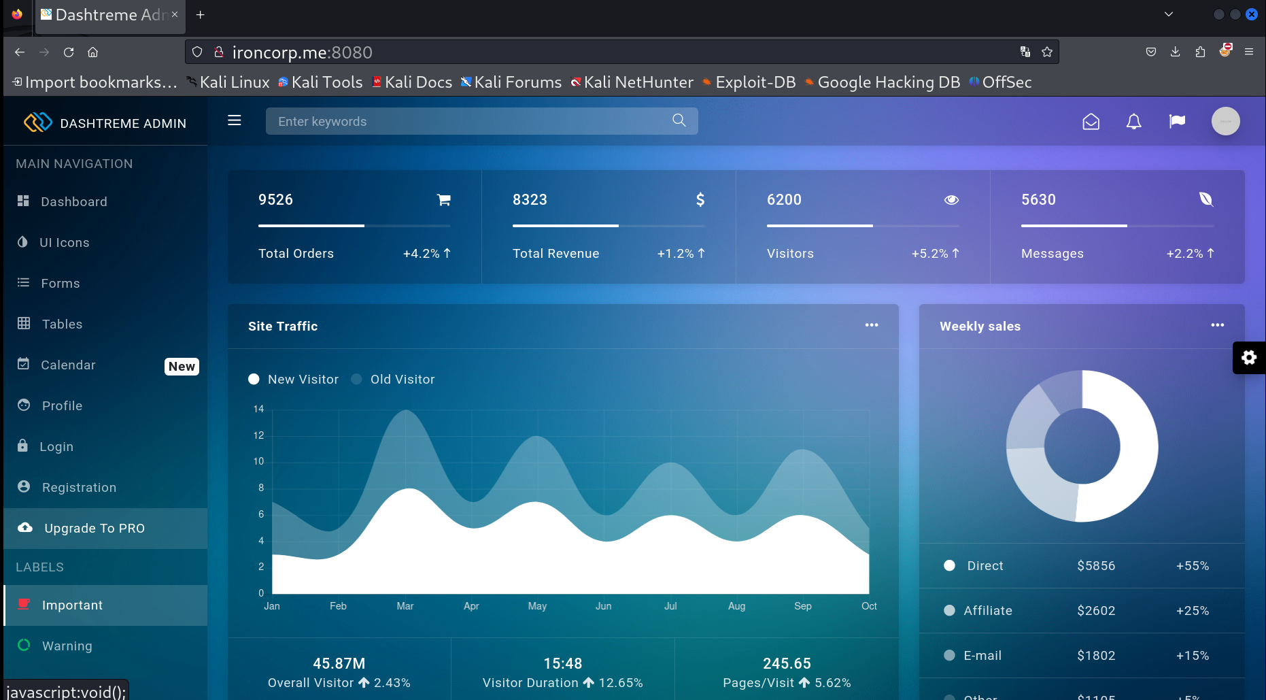Click the tracking protection shield icon

(197, 52)
